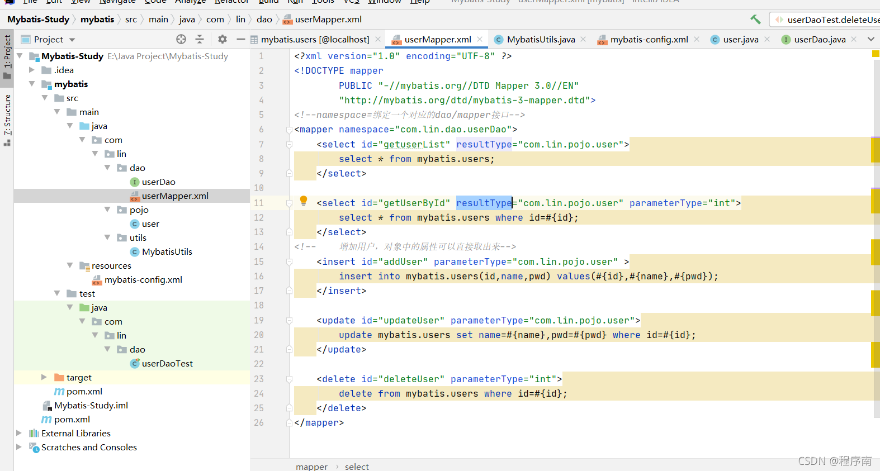
Task: Select pom.xml under mybatis module
Action: pos(84,391)
